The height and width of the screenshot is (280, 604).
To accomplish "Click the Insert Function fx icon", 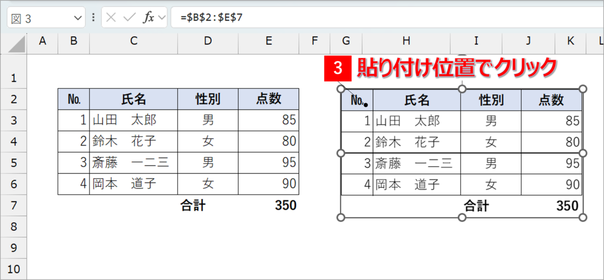I will coord(148,18).
